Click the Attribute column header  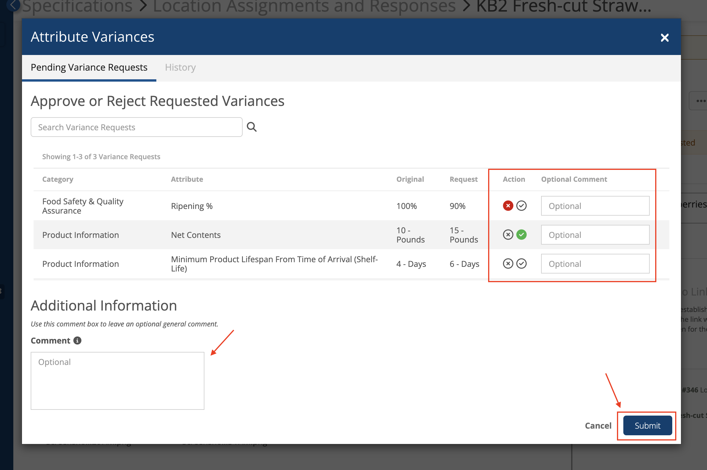[187, 179]
